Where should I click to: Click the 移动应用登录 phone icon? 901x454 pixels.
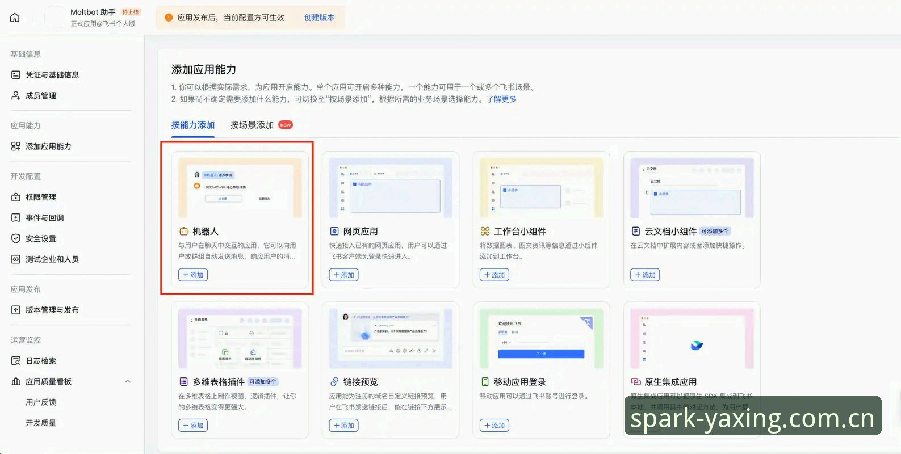pyautogui.click(x=485, y=382)
